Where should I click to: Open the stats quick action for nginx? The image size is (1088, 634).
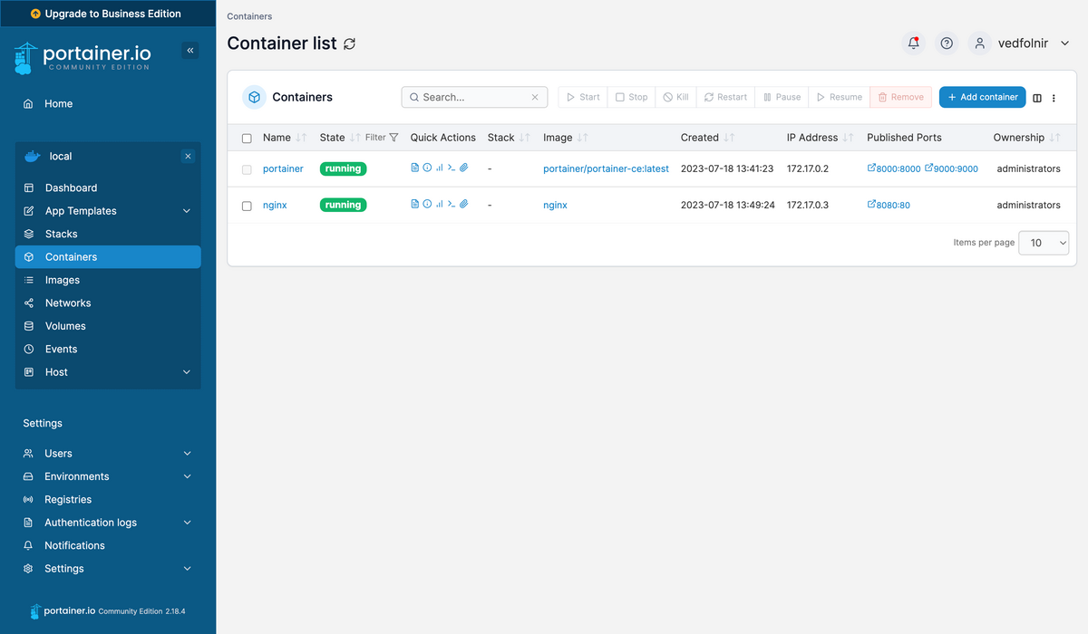click(x=440, y=204)
